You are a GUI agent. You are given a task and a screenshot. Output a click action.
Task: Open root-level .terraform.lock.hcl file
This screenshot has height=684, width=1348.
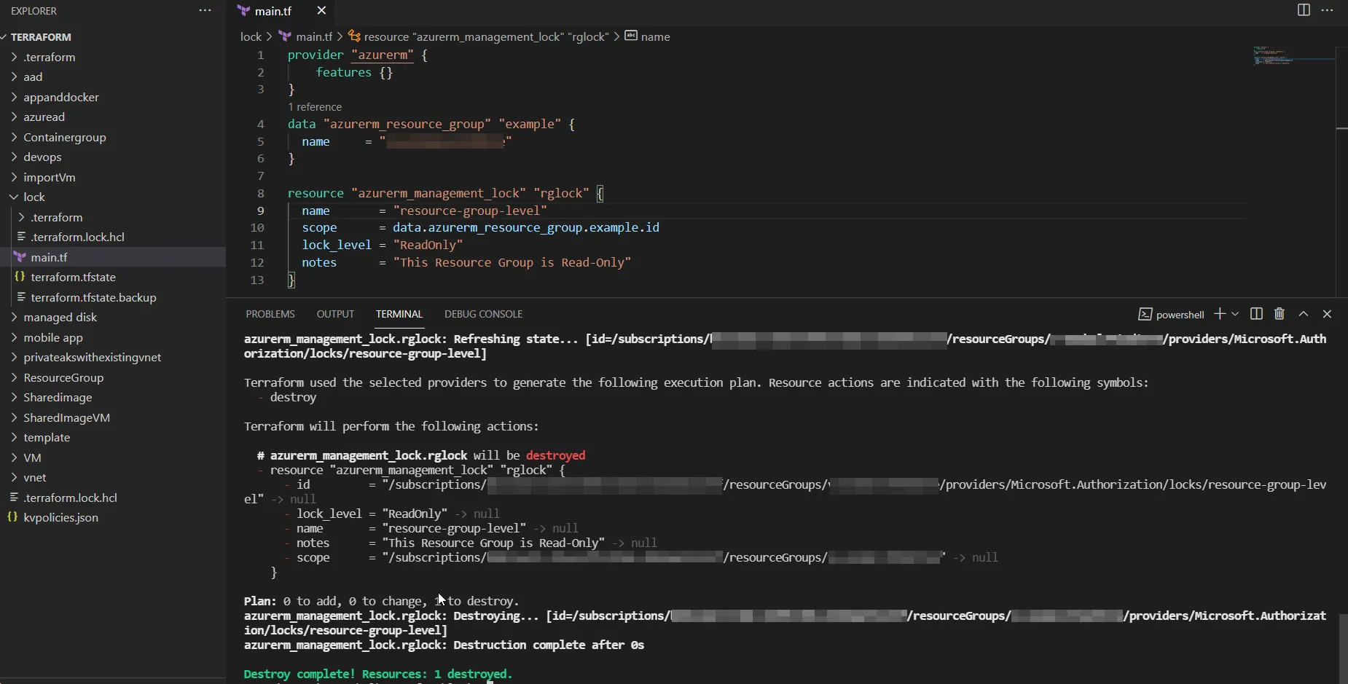click(70, 498)
